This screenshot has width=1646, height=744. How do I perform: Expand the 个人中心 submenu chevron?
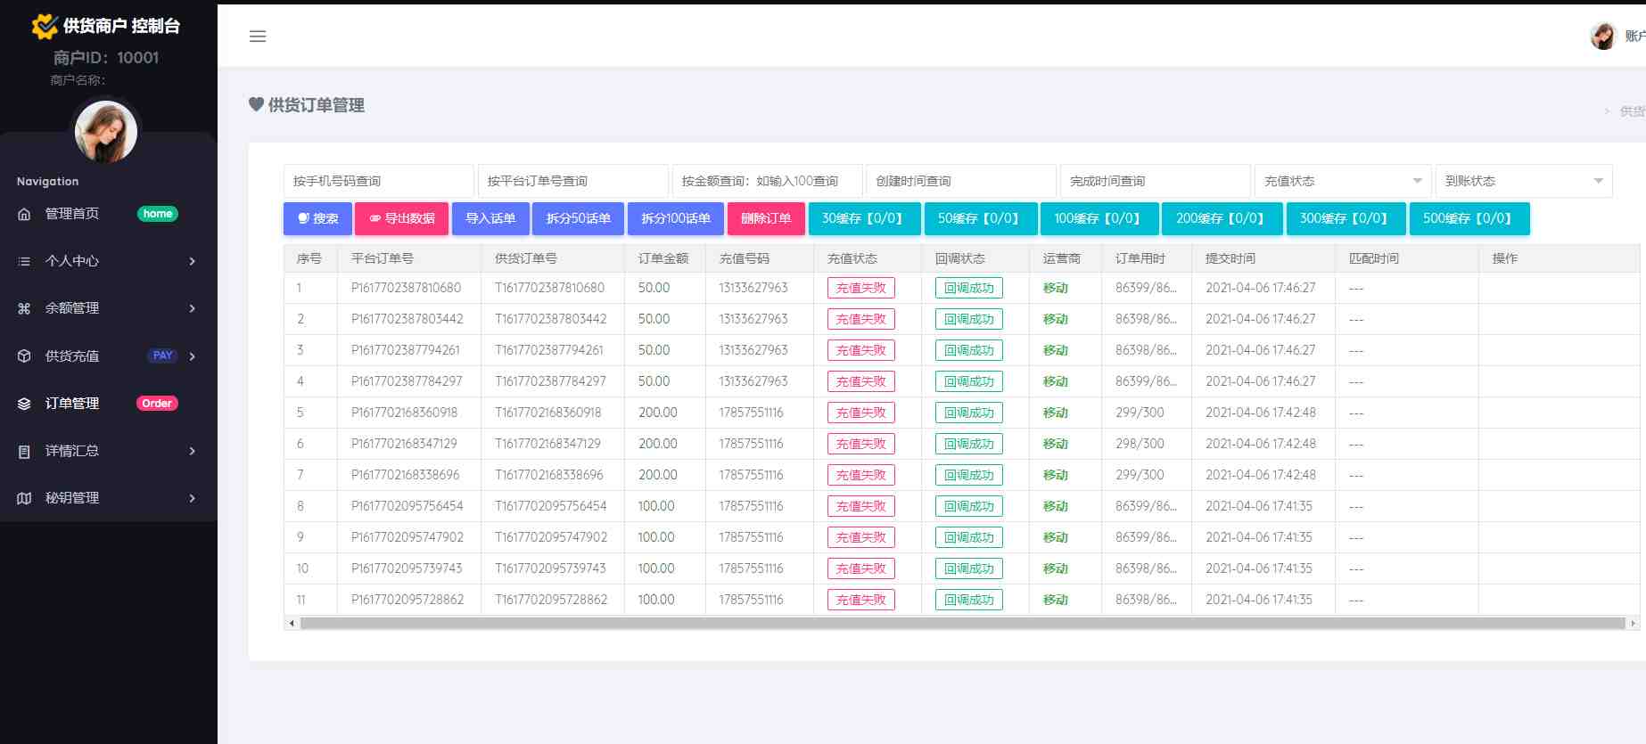[192, 261]
